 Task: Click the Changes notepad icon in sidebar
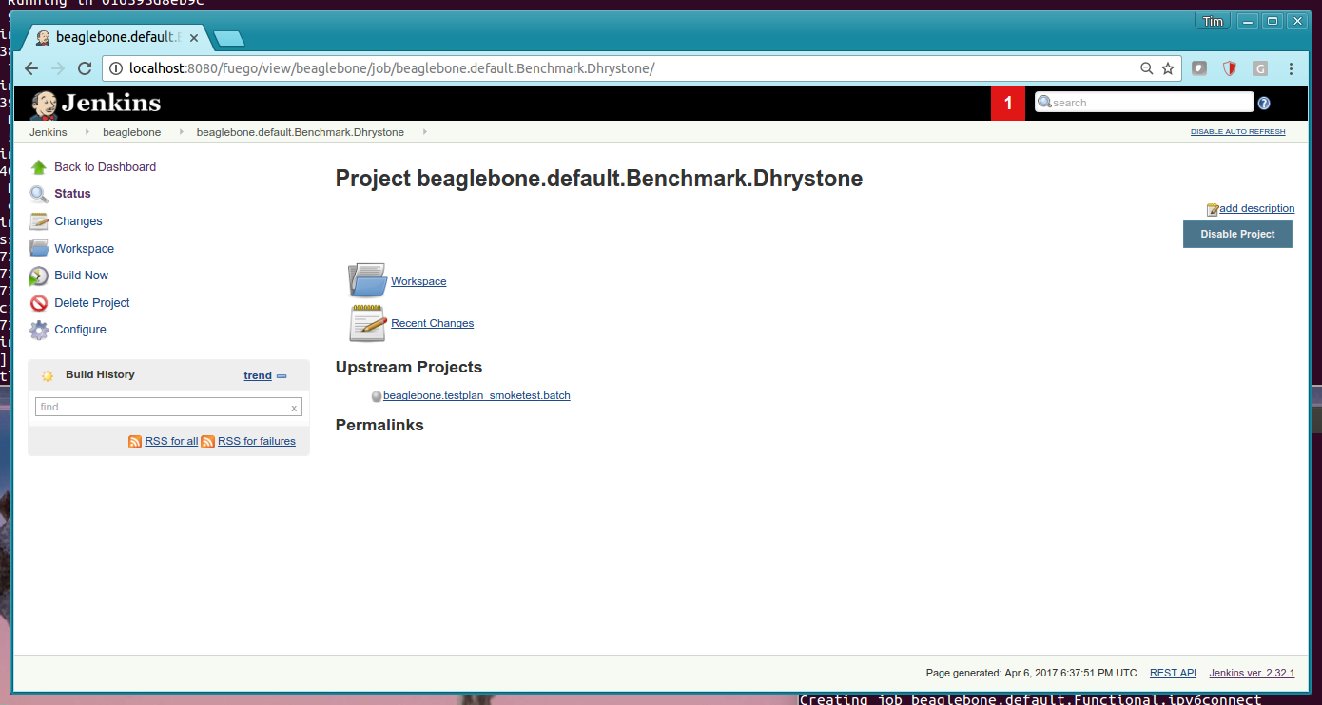pyautogui.click(x=39, y=221)
